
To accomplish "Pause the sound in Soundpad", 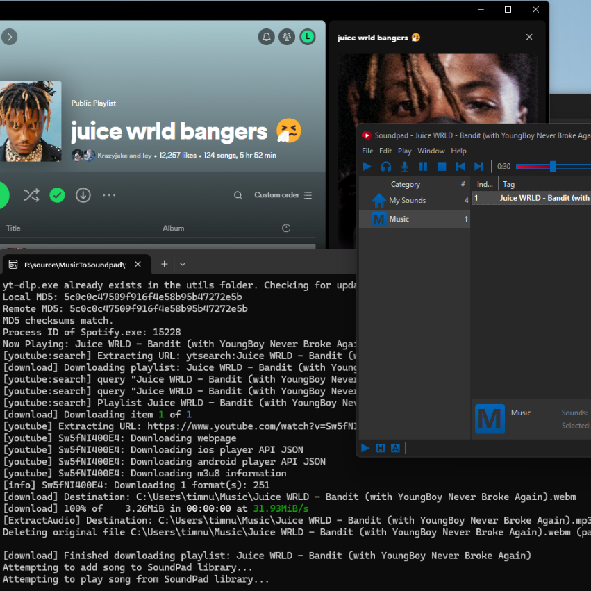I will coord(423,167).
